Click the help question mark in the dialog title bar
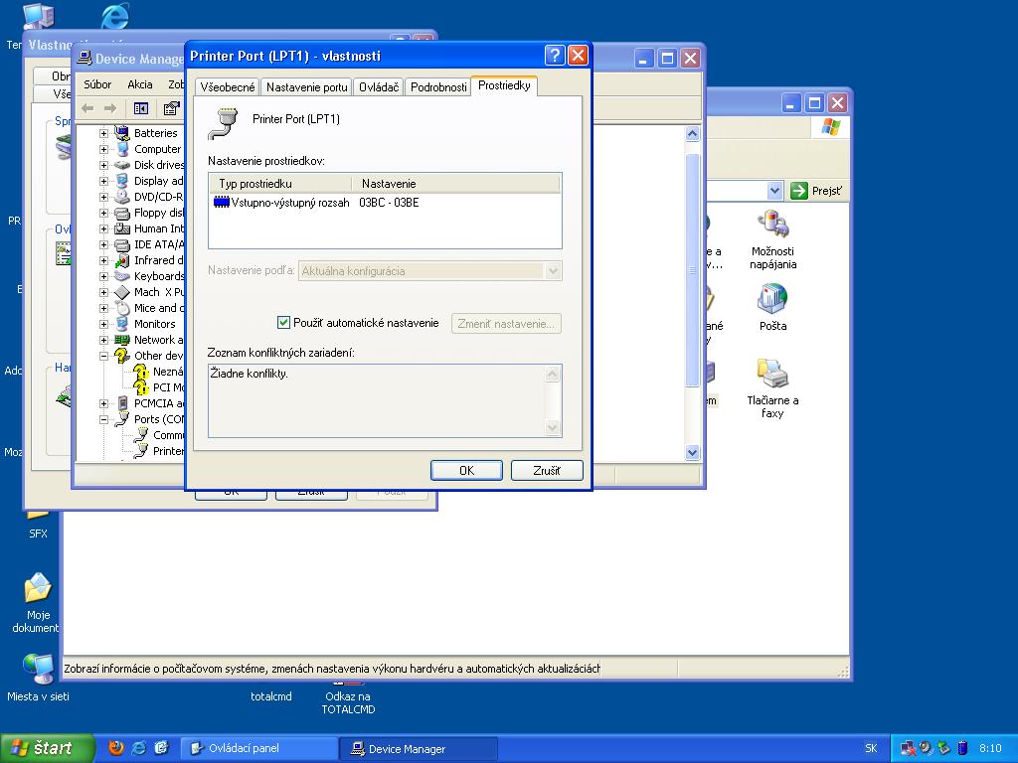This screenshot has height=763, width=1018. point(555,56)
